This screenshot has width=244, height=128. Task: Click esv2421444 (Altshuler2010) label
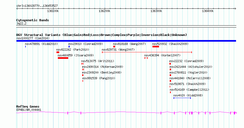click(x=191, y=67)
